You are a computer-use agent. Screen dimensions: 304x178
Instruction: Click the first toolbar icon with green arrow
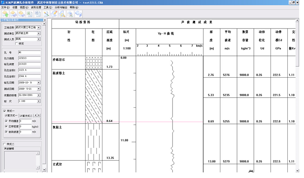tap(6, 14)
